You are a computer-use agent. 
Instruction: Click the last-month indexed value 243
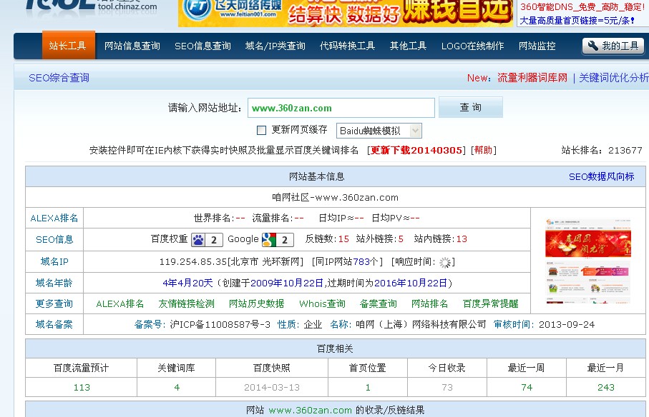tap(605, 387)
